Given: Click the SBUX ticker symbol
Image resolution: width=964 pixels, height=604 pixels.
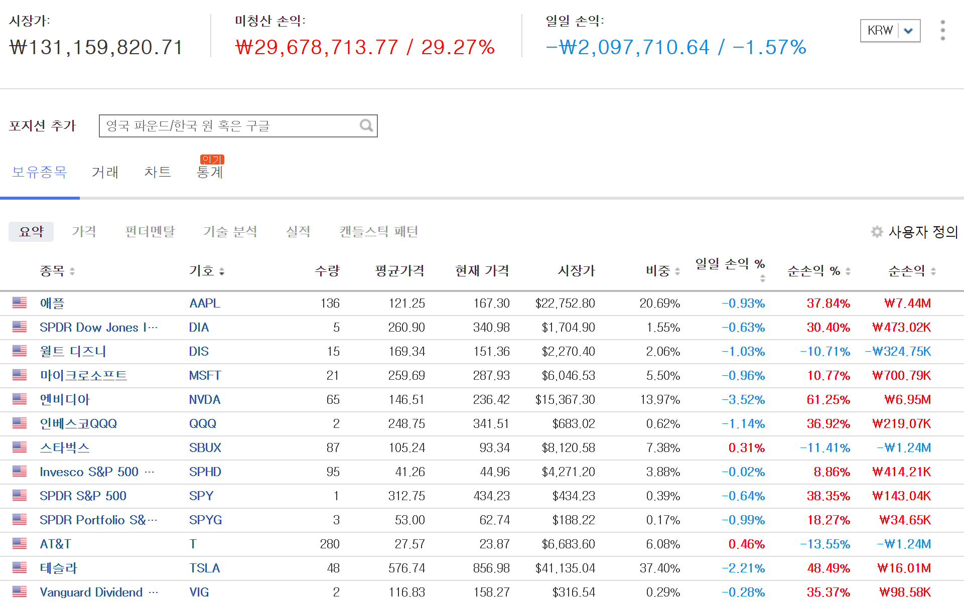Looking at the screenshot, I should tap(205, 447).
